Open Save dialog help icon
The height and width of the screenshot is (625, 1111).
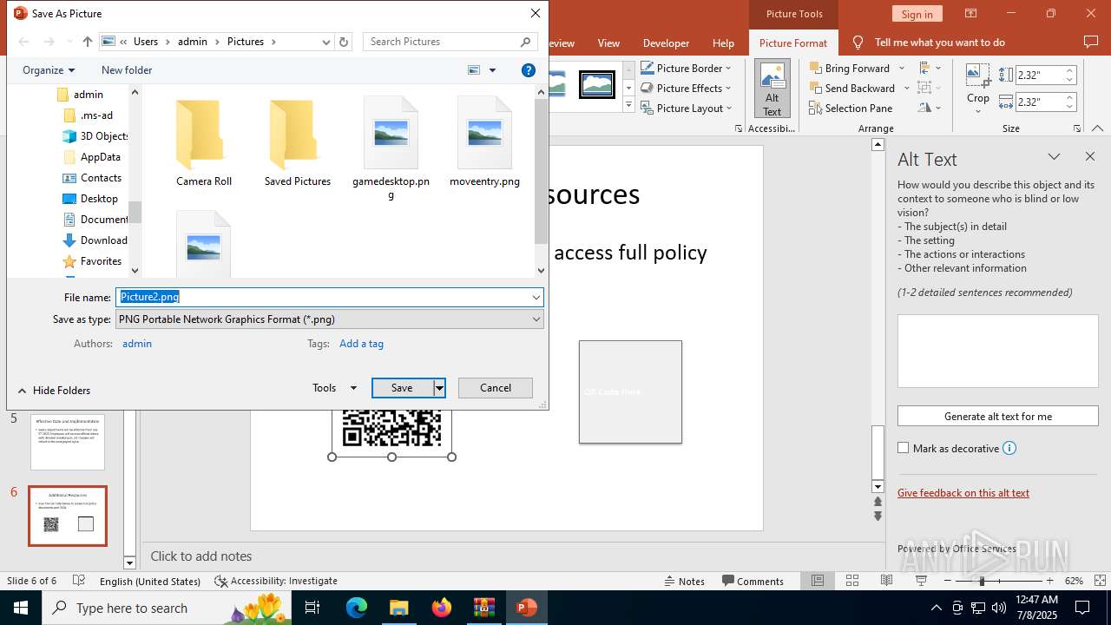click(x=528, y=70)
